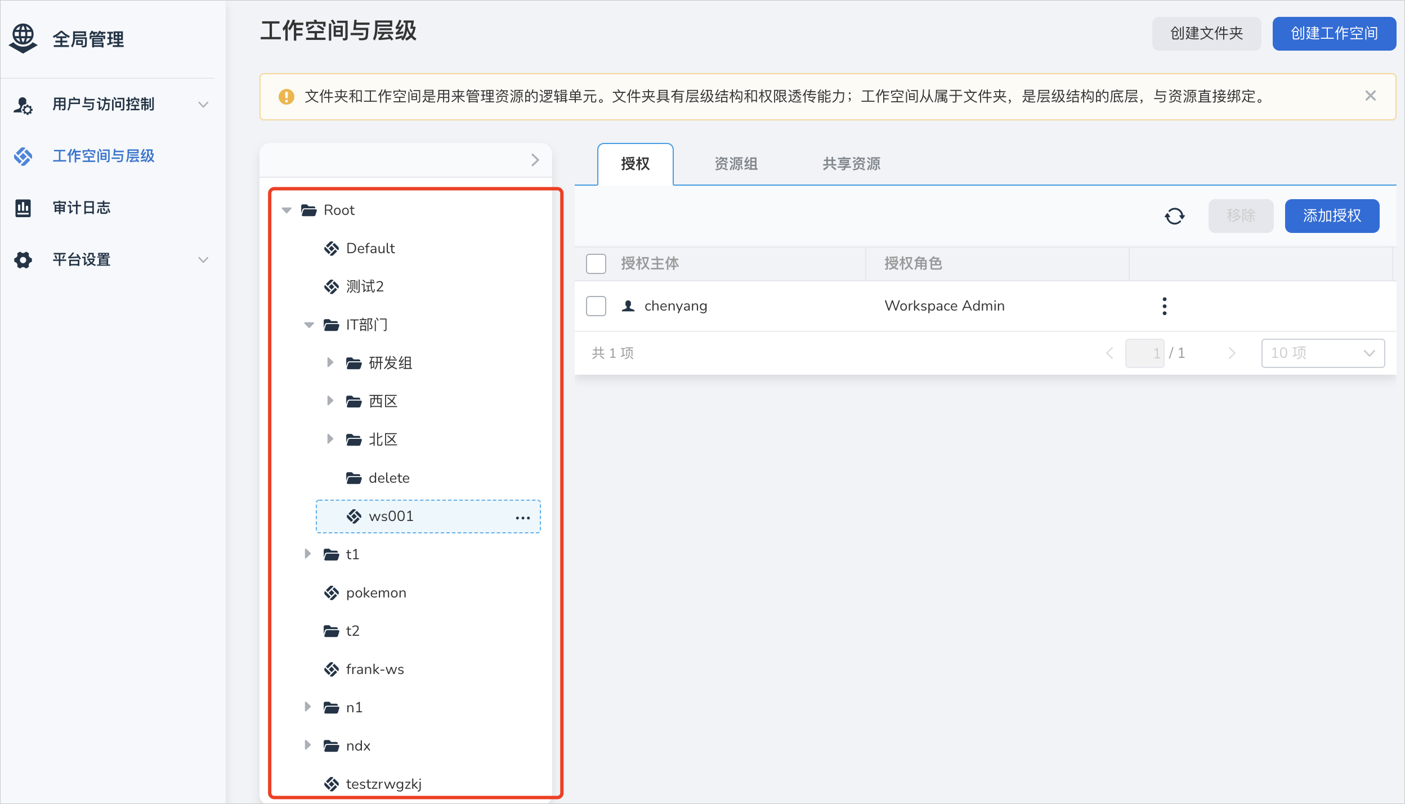Screen dimensions: 1405x804
Task: Click the Default workspace icon
Action: click(x=332, y=249)
